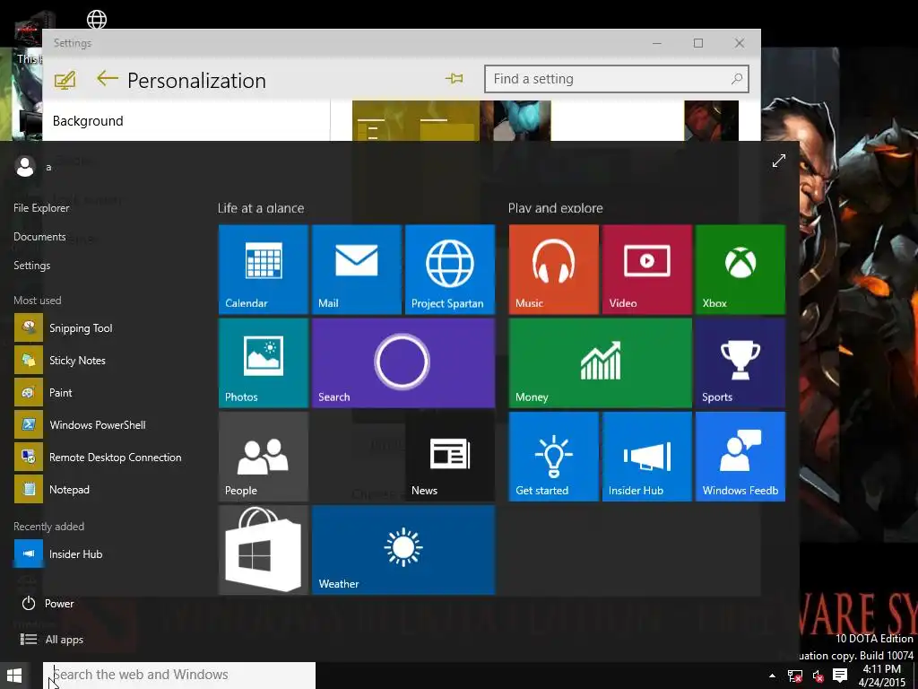Click the muted volume tray icon

coord(818,676)
